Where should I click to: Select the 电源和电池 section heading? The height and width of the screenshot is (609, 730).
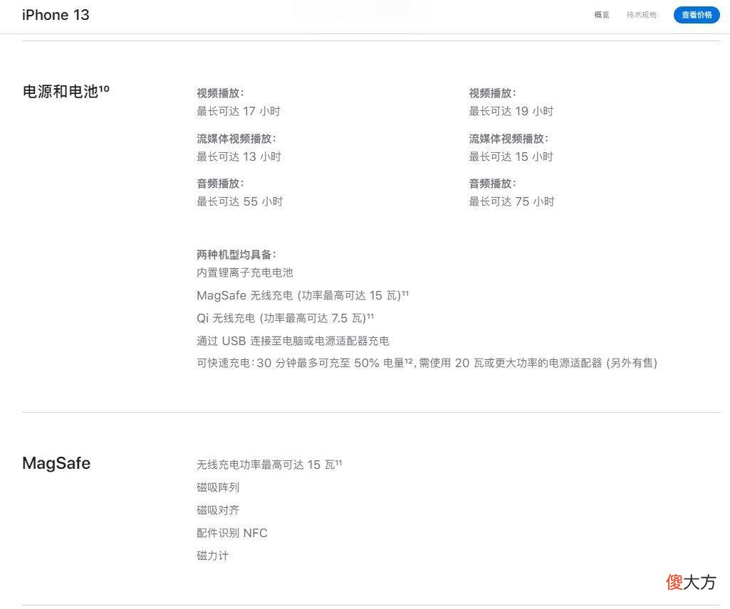point(66,91)
